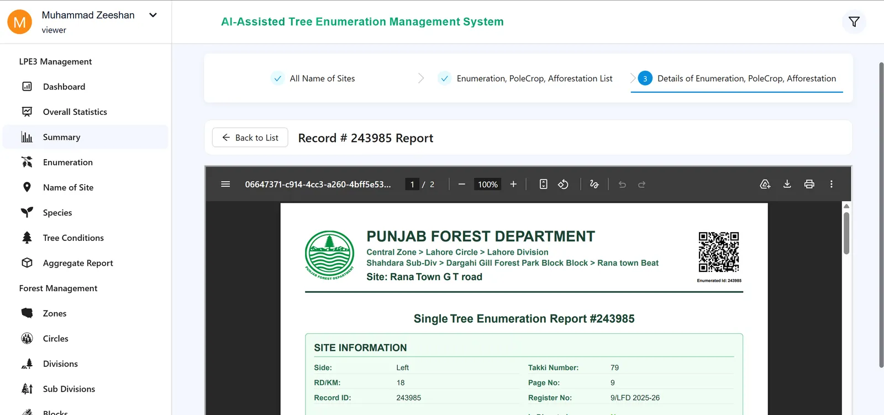Screen dimensions: 884x415
Task: Click the fit to page icon
Action: [544, 184]
